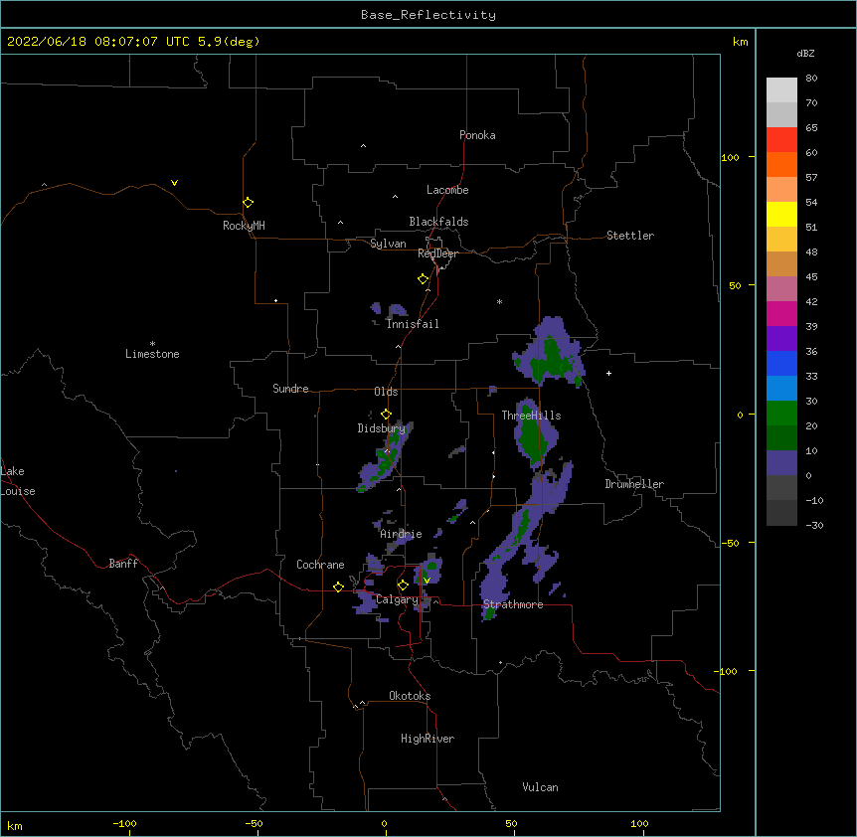The height and width of the screenshot is (837, 857).
Task: Click the RedDeer city label
Action: click(x=437, y=253)
